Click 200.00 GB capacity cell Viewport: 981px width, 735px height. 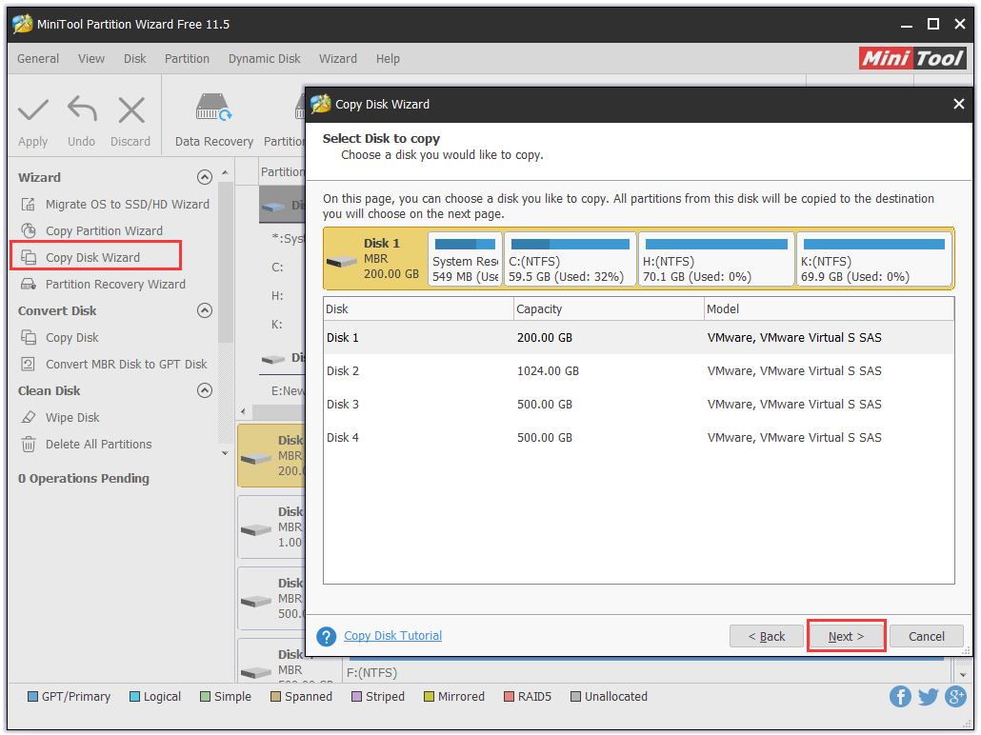click(544, 338)
